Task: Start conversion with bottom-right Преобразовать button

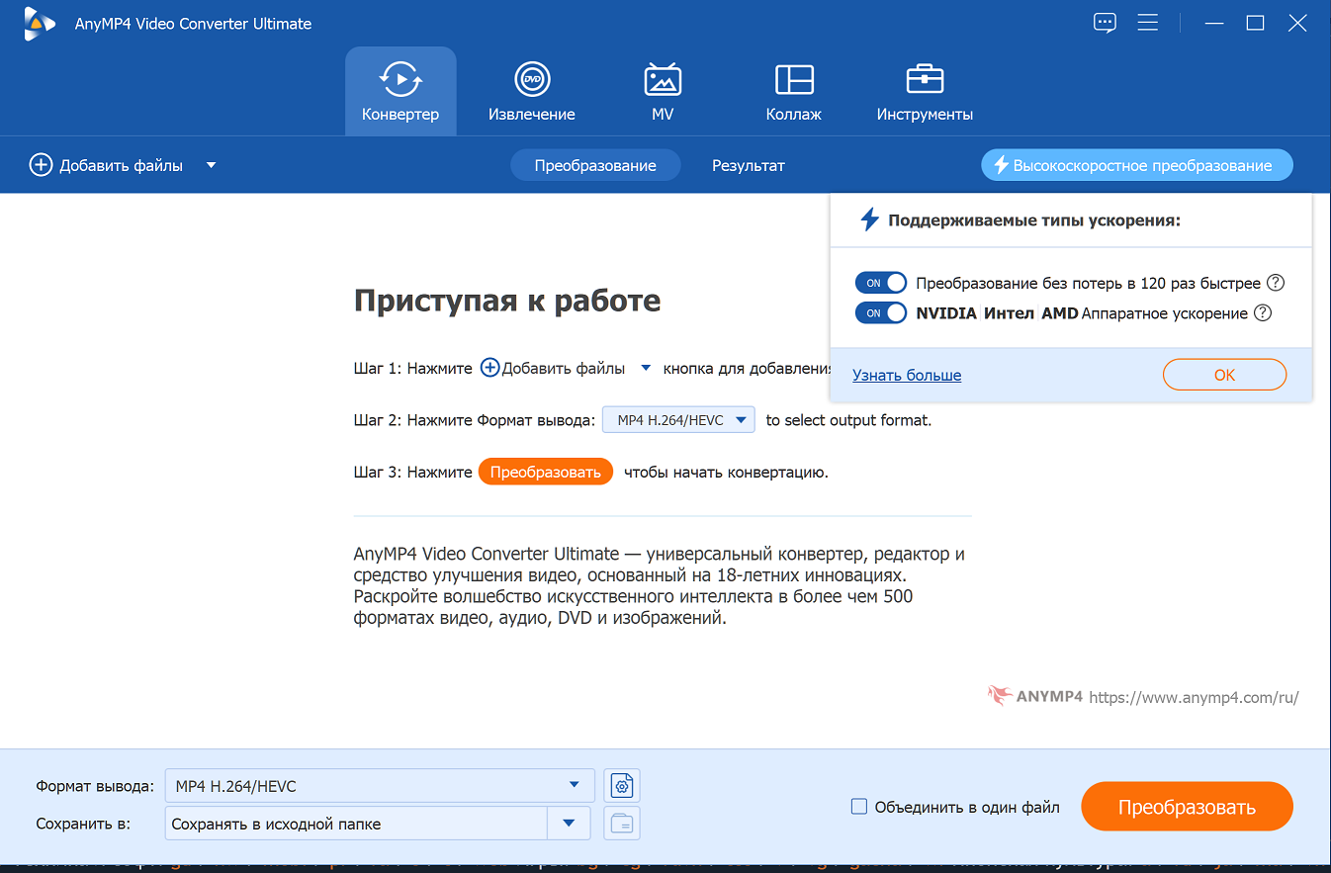Action: [1187, 807]
